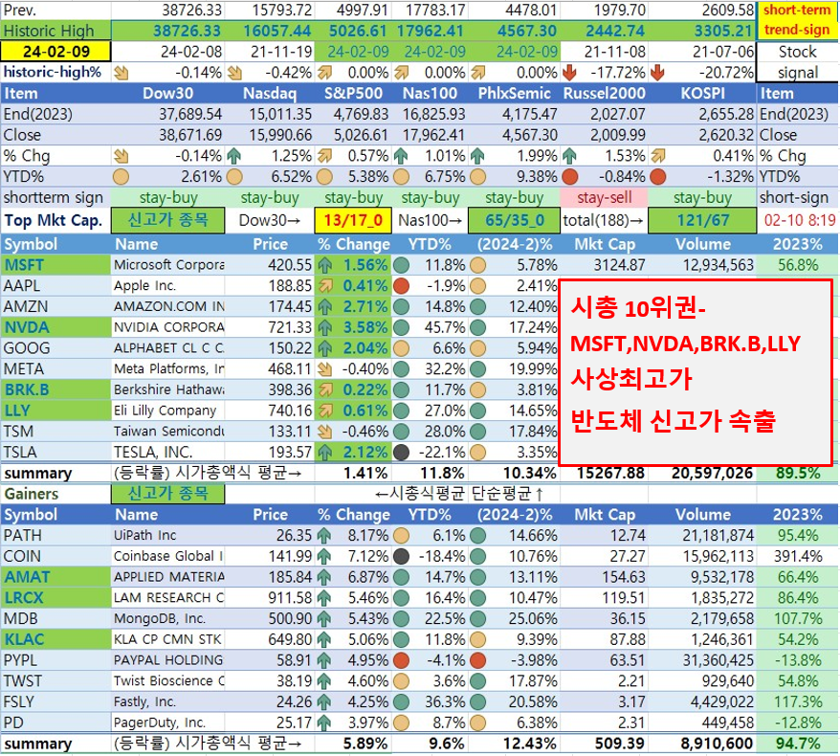Click the diagonal arrow beside KOSPI 0.41% Chg

pos(658,156)
